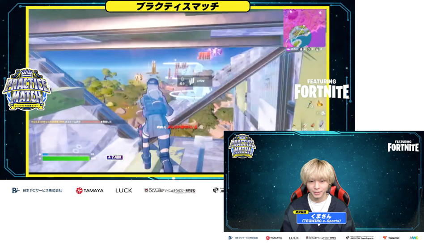Screen dimensions: 424x243
Task: Click the caster webcam video feed
Action: click(x=324, y=182)
